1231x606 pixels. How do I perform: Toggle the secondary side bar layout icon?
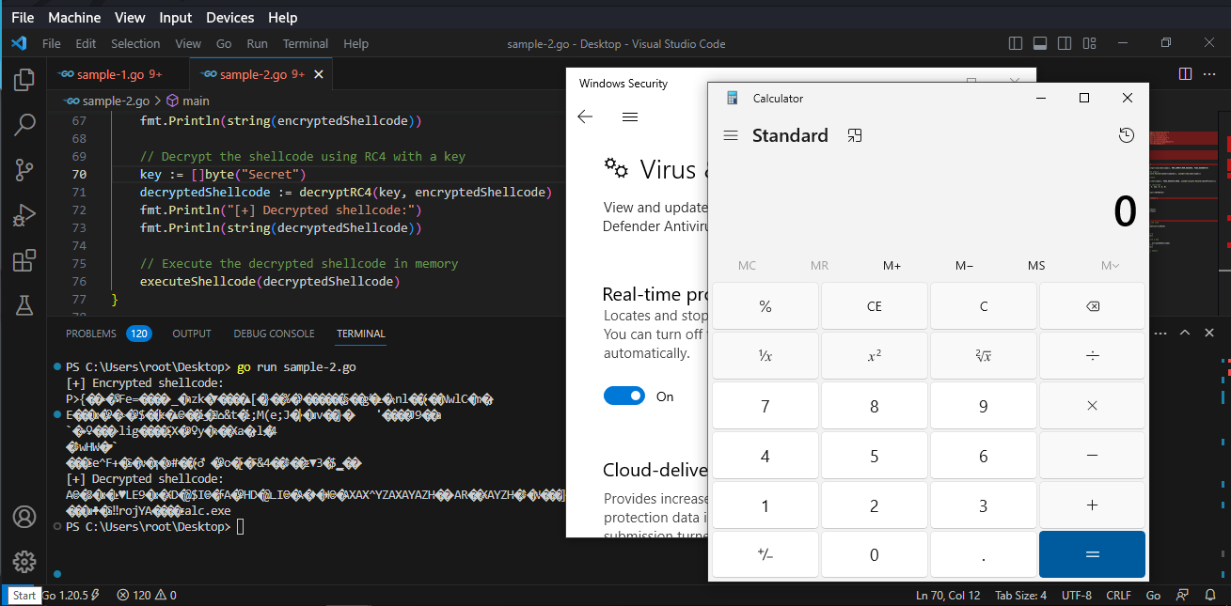(x=1065, y=43)
